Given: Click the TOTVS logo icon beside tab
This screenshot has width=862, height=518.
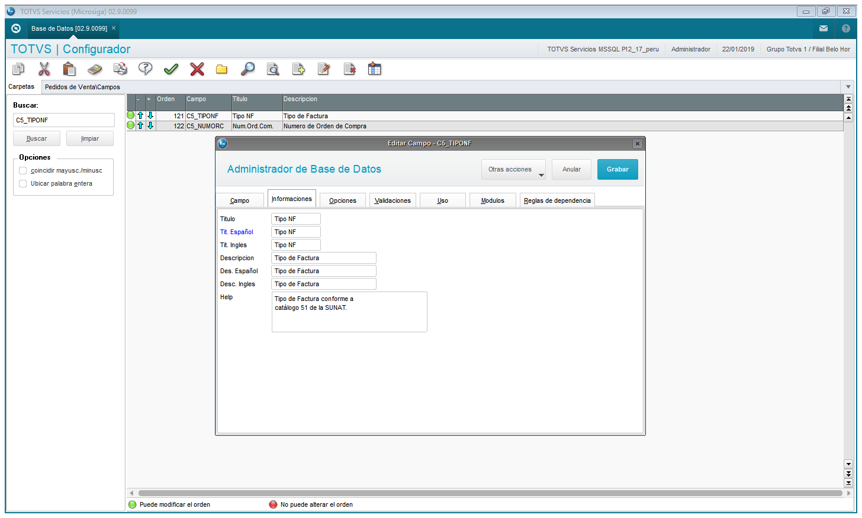Looking at the screenshot, I should pos(16,28).
